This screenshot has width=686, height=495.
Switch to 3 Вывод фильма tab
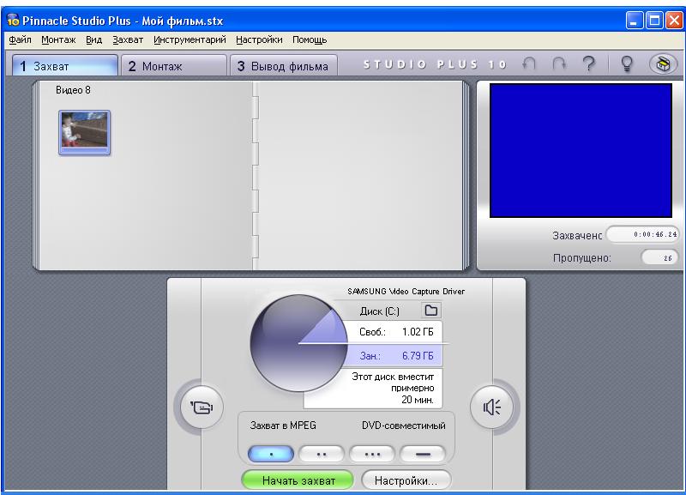coord(284,66)
